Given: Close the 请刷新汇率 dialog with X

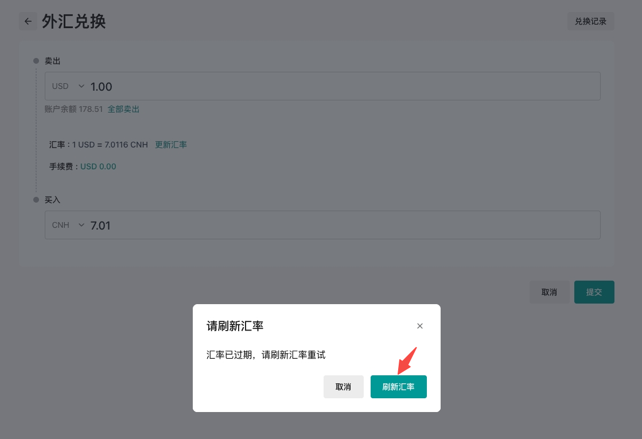Looking at the screenshot, I should 420,326.
